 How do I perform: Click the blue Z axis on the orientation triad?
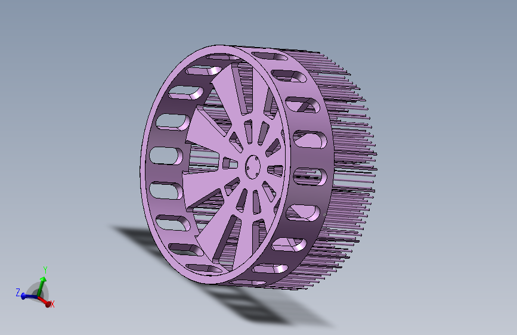tap(29, 296)
